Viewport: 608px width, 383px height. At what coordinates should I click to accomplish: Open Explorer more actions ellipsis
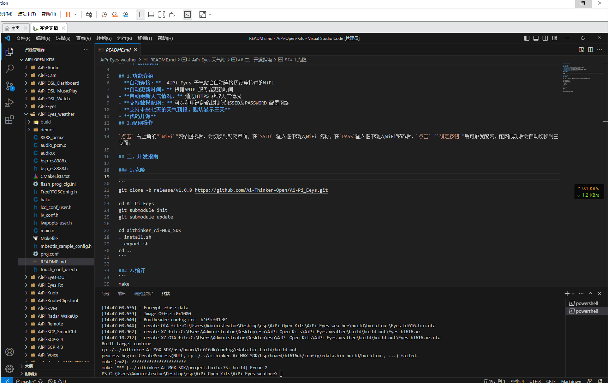coord(86,50)
